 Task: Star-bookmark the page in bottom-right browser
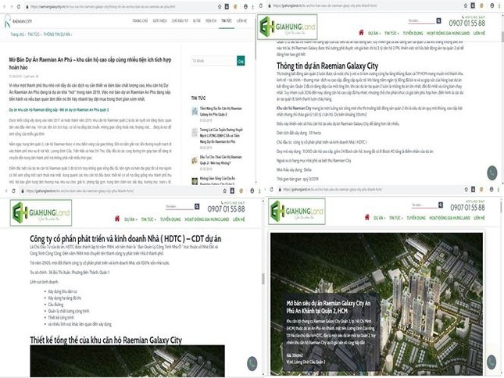point(466,190)
